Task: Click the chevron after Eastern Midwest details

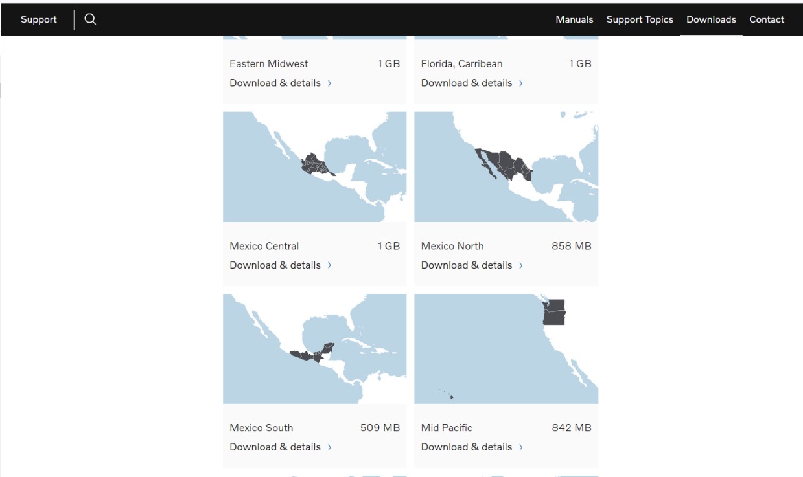Action: (x=329, y=83)
